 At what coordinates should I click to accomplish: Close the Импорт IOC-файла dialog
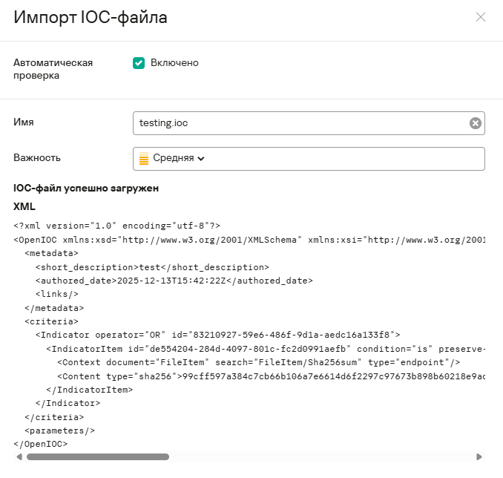pos(481,17)
